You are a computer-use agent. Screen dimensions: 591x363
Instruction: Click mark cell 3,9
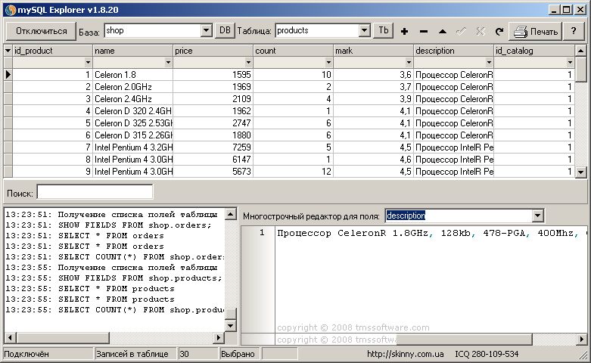(374, 99)
